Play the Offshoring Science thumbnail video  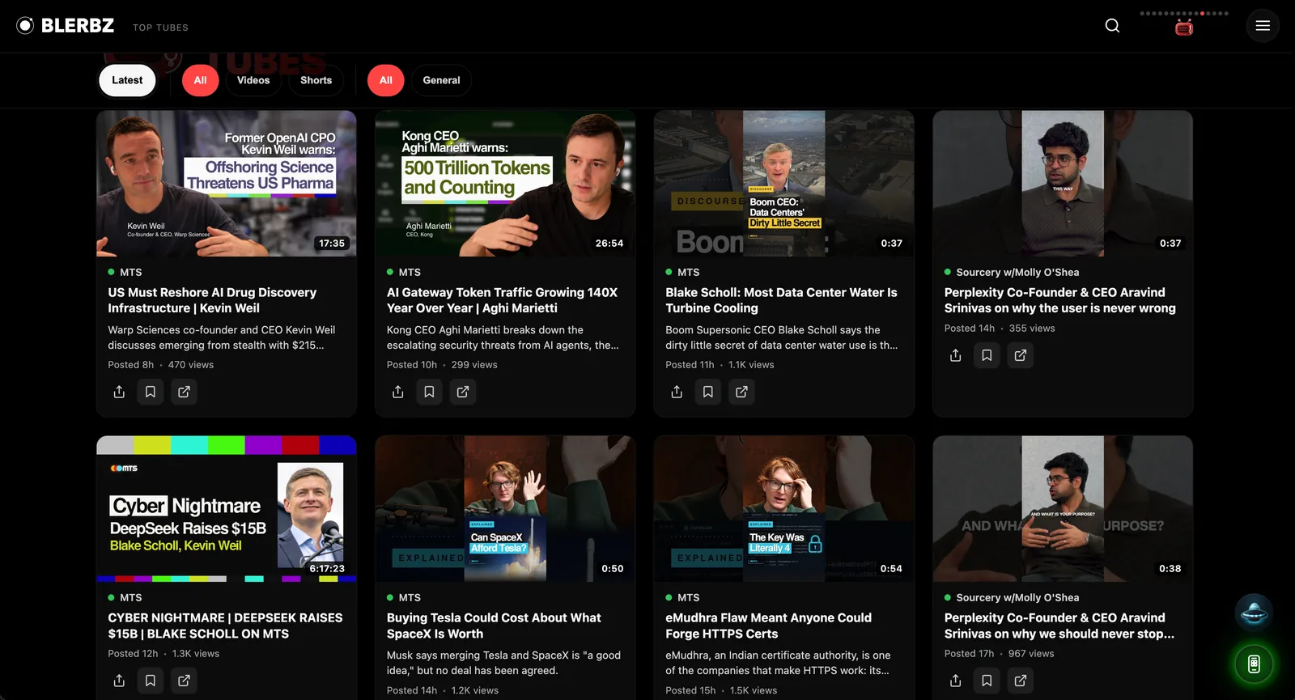pos(227,184)
